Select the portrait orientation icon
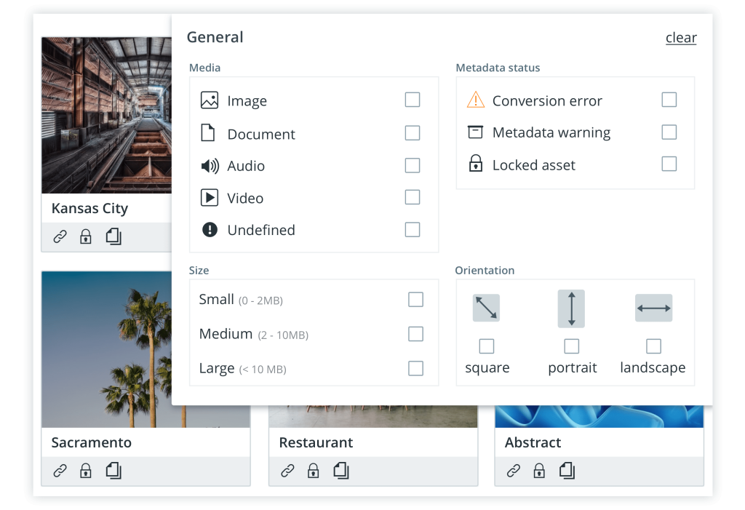 pyautogui.click(x=571, y=308)
